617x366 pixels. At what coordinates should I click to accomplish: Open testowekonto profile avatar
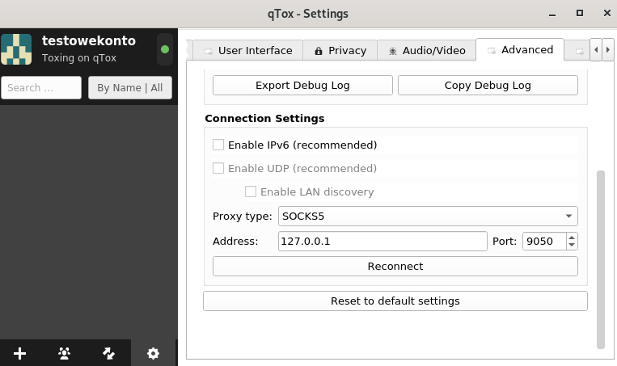click(16, 49)
